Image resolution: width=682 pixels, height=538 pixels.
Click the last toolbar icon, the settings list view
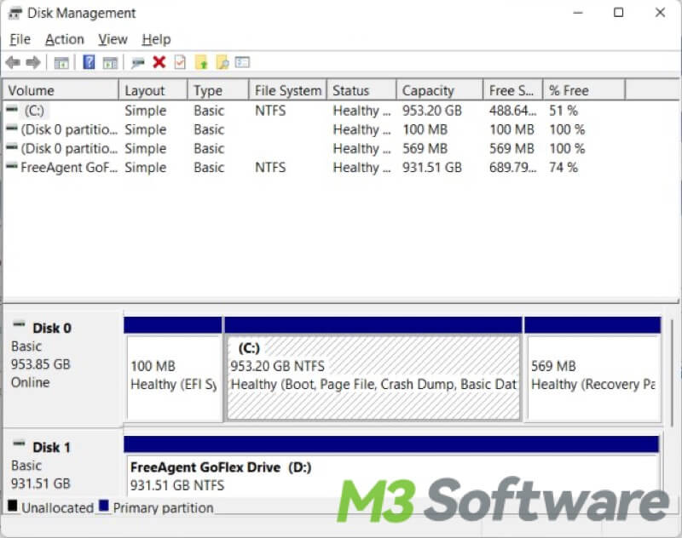(x=242, y=62)
